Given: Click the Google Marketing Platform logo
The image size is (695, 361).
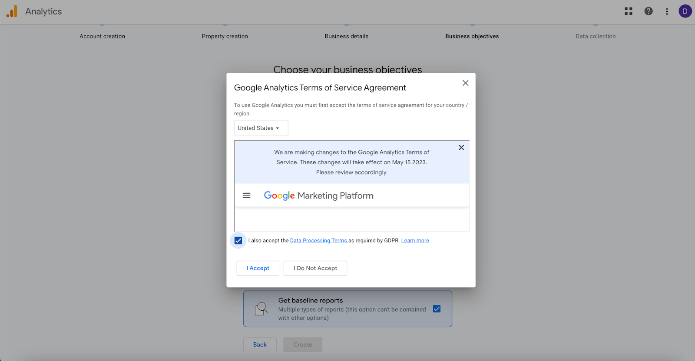Looking at the screenshot, I should [318, 195].
